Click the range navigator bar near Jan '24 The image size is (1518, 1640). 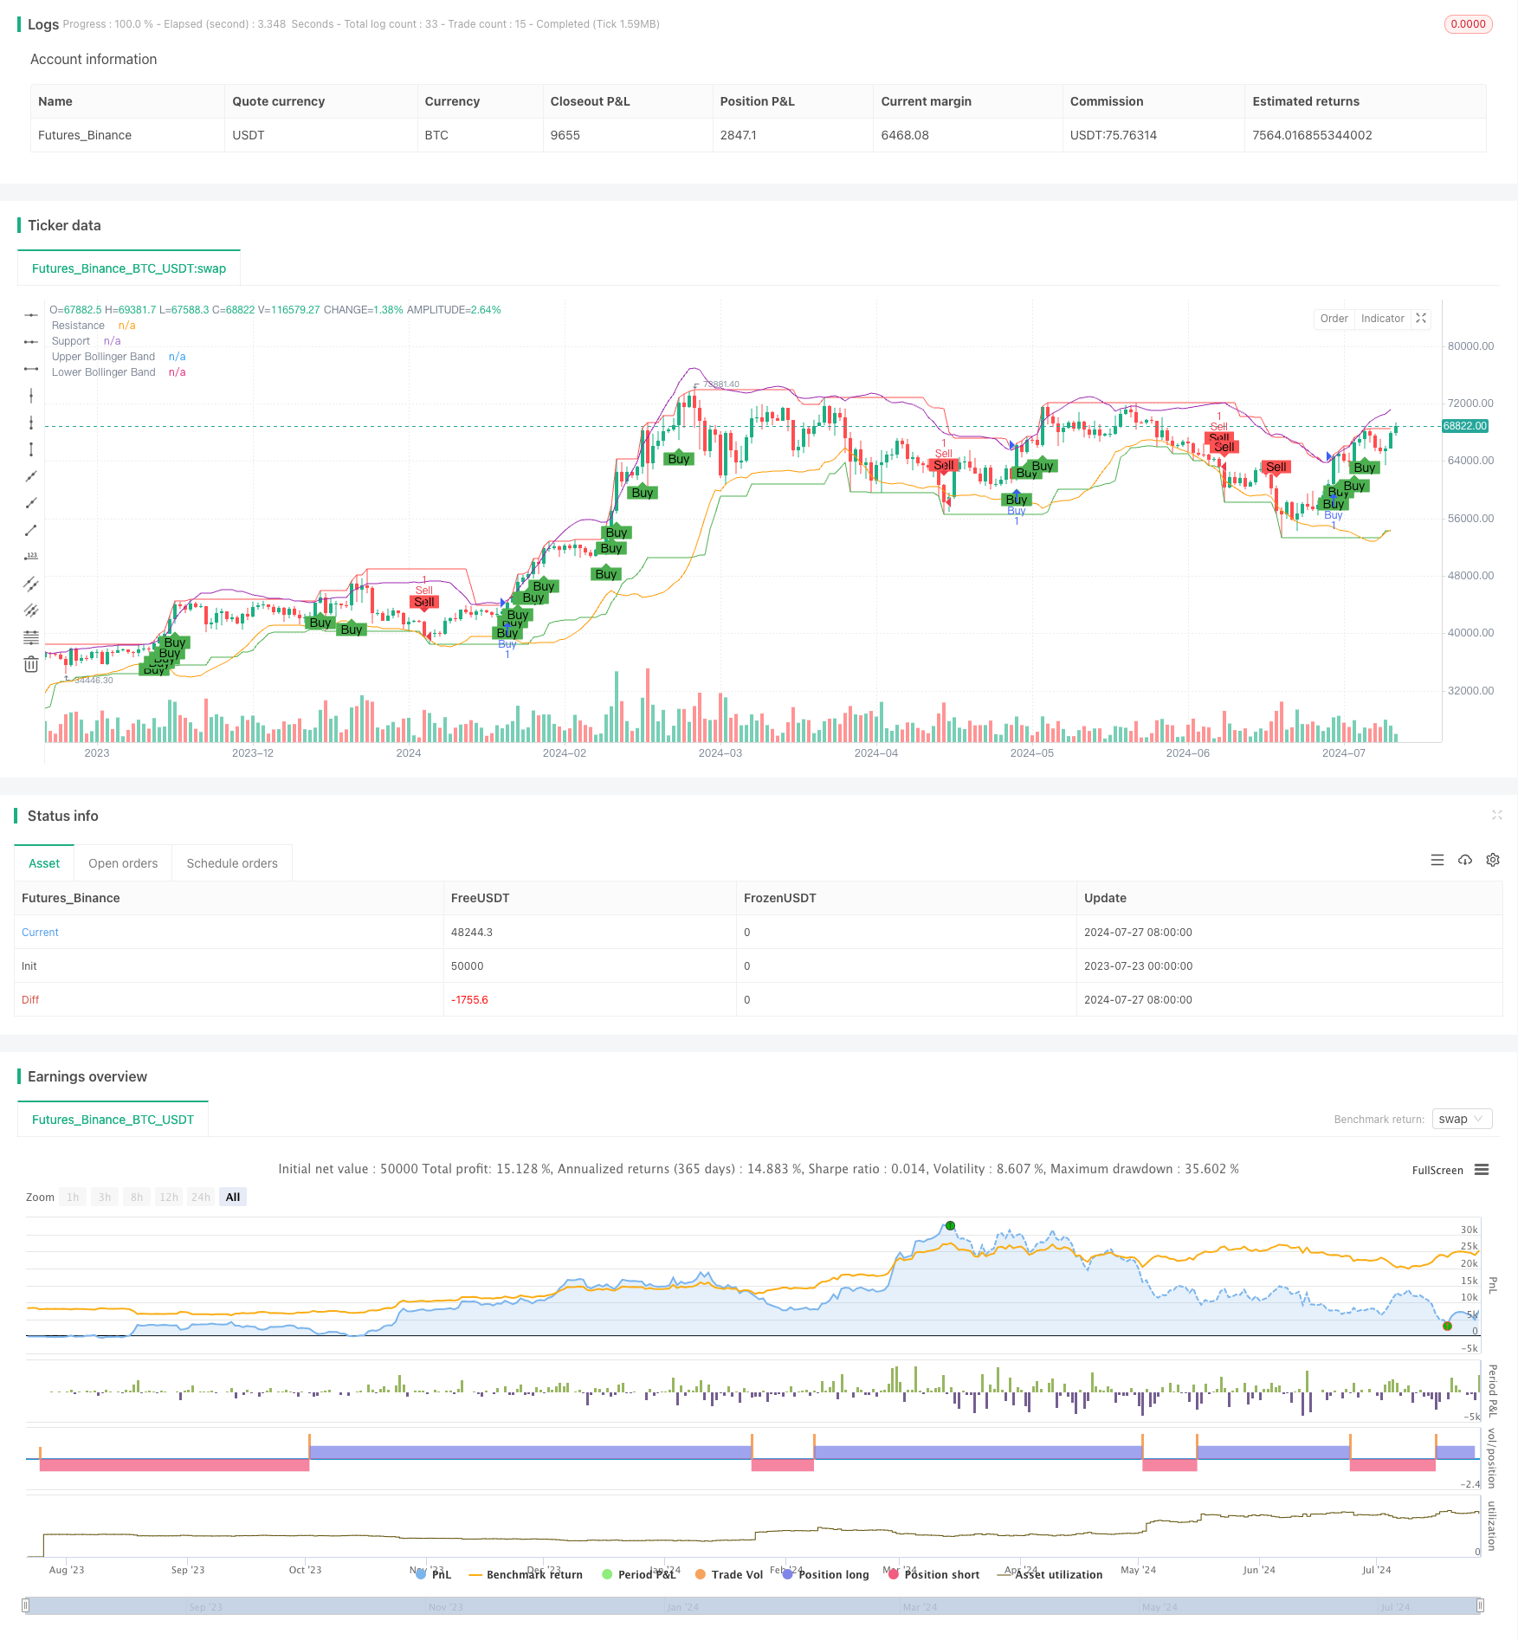pyautogui.click(x=682, y=1606)
